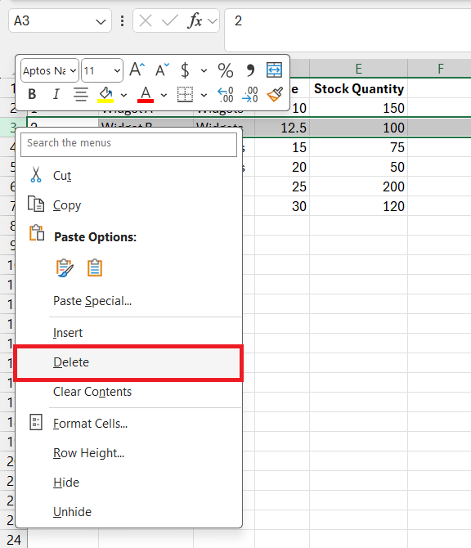Screen dimensions: 471x548
Task: Apply red Font Color
Action: coord(146,94)
